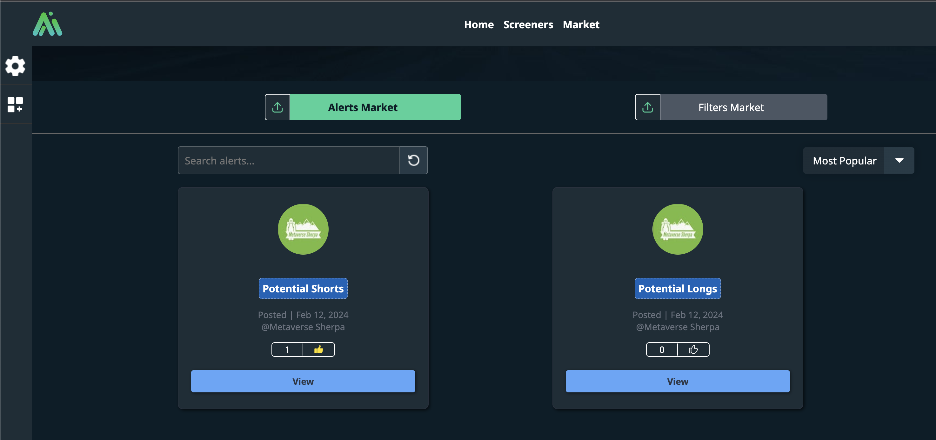
Task: Go to Home in the top navigation
Action: pos(478,24)
